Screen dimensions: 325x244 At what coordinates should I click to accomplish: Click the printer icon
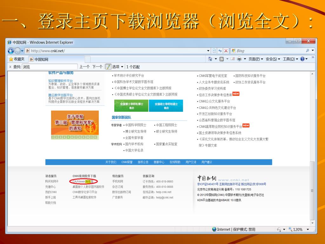[239, 59]
